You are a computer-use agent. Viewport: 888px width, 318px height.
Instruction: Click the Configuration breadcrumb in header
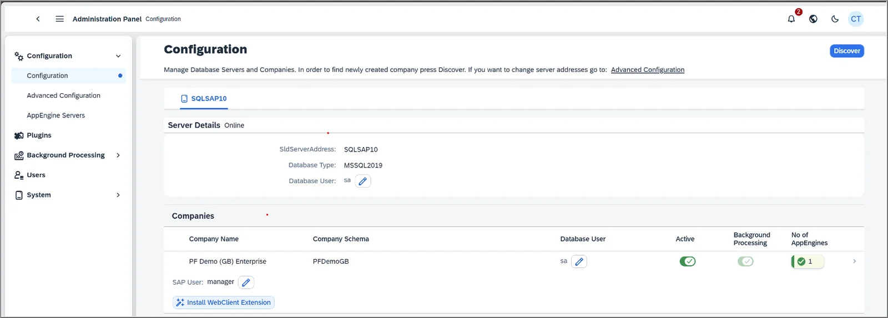(163, 19)
